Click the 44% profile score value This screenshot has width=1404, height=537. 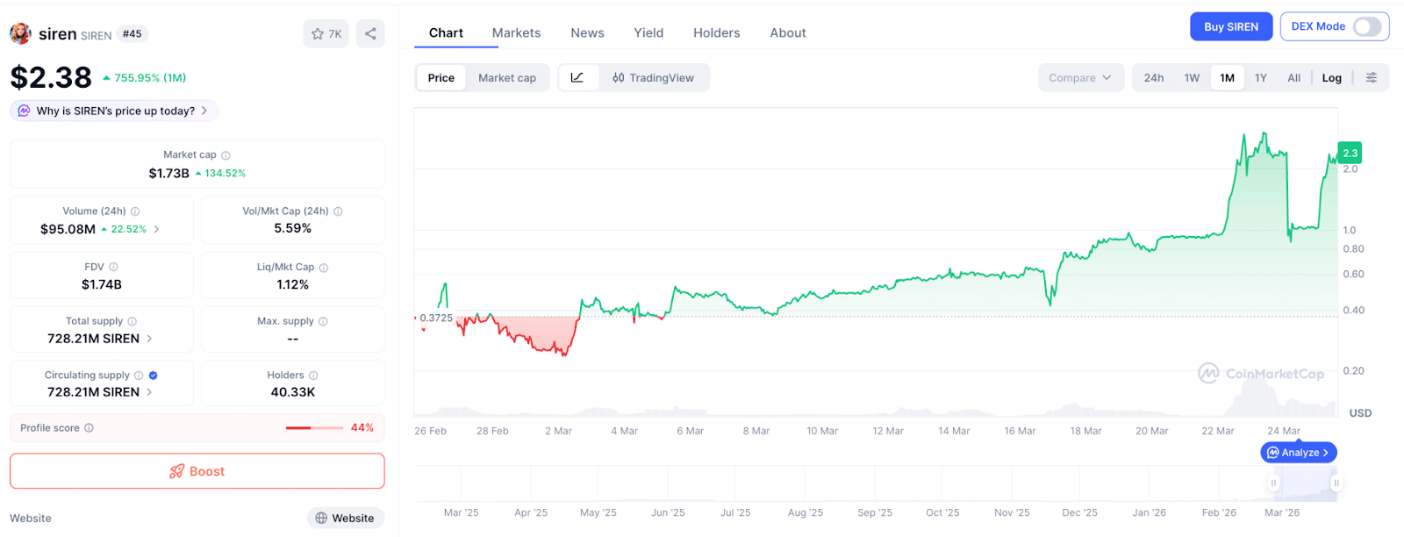[x=362, y=428]
